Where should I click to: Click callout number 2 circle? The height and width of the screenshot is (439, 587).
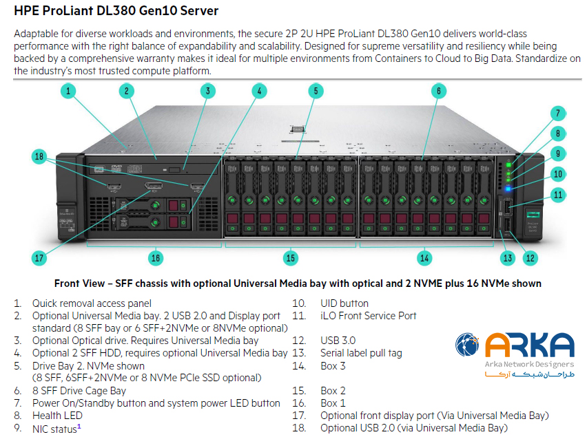[125, 90]
